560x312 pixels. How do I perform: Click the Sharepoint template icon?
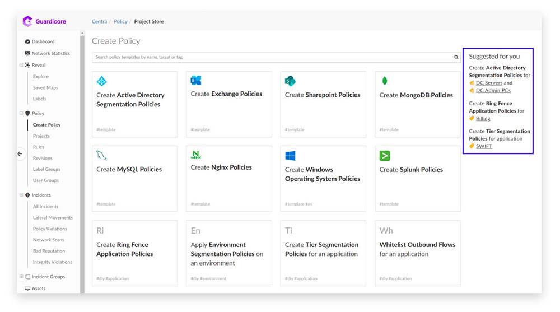coord(290,81)
